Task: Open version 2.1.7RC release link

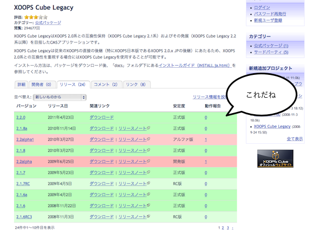Action: pos(23,184)
